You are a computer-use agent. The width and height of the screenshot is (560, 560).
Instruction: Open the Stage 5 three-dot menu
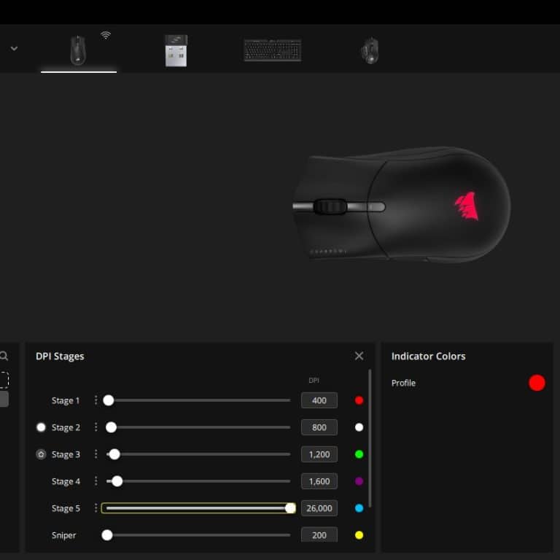pyautogui.click(x=96, y=508)
